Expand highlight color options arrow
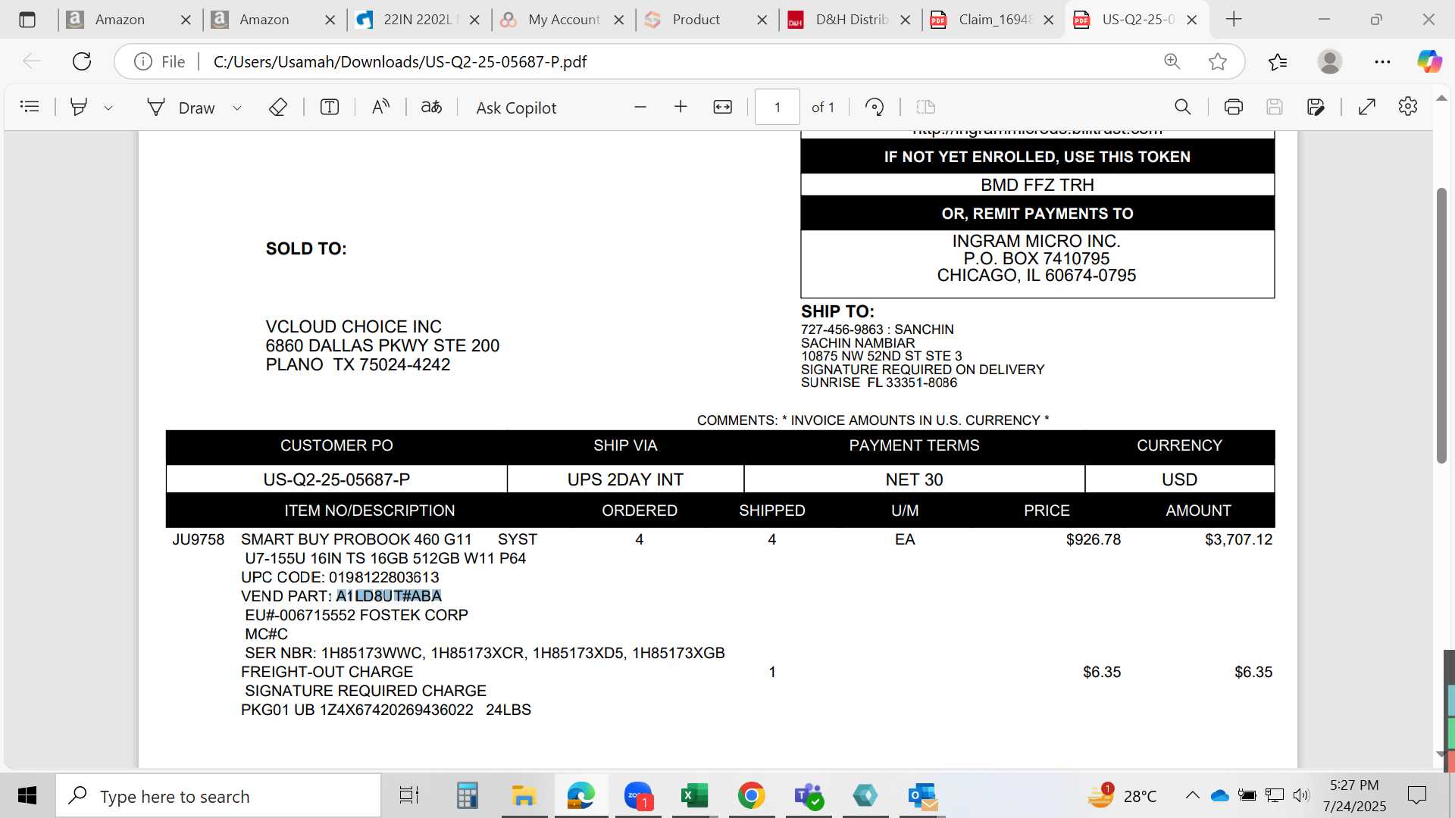The image size is (1455, 818). point(108,108)
